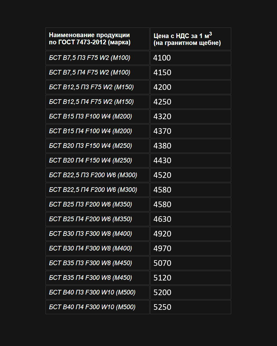Select the БСТ В20 П3 F150 W4 (М250) cell
Image resolution: width=277 pixels, height=346 pixels.
[x=98, y=146]
